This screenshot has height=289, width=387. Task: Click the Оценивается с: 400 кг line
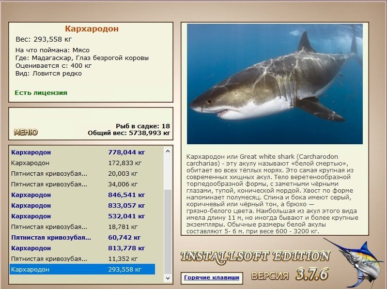tap(54, 65)
